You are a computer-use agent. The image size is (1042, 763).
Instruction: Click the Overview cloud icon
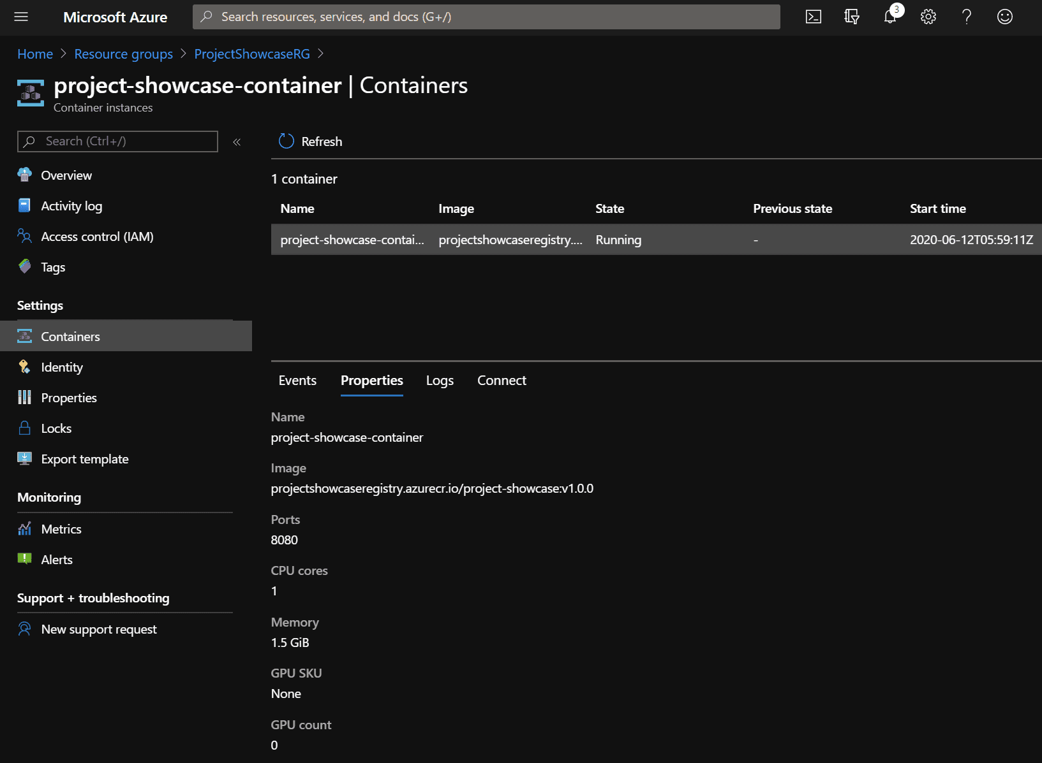(25, 175)
